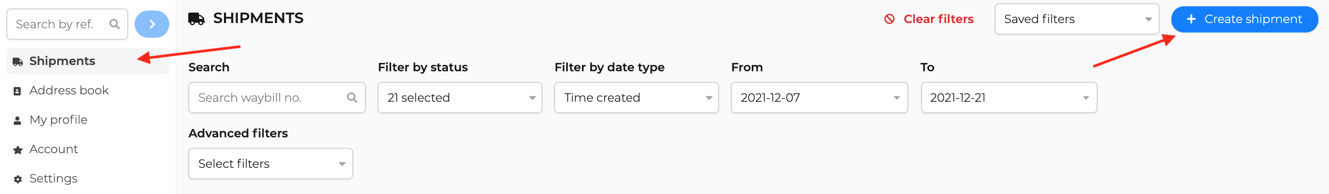This screenshot has width=1329, height=194.
Task: Open the Time created date type dropdown
Action: tap(637, 98)
